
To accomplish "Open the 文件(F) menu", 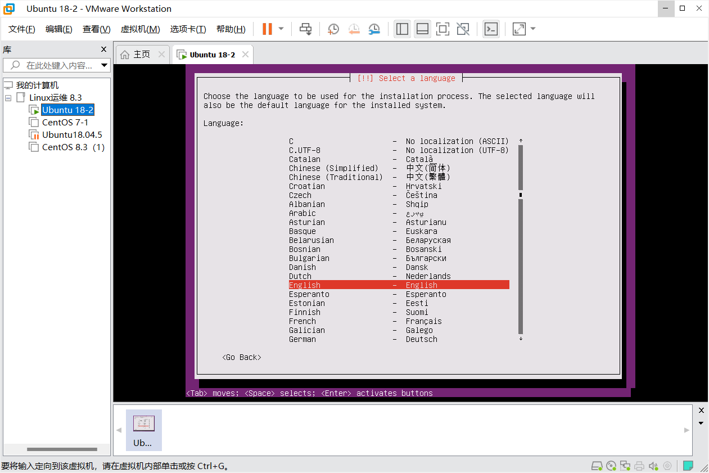I will tap(22, 29).
